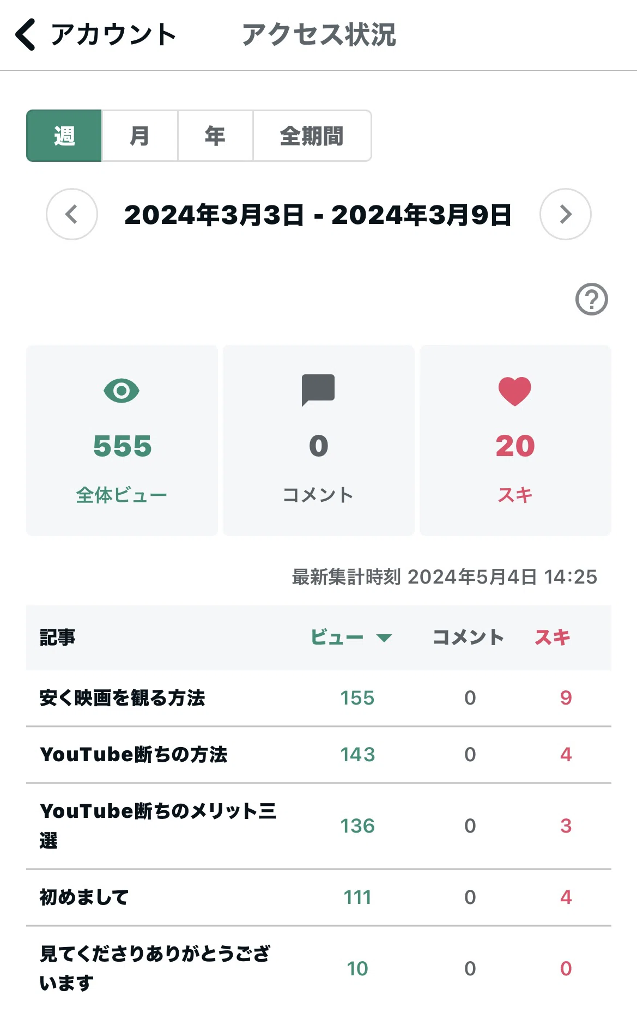Image resolution: width=637 pixels, height=1032 pixels.
Task: Toggle sort arrow next to ビュー
Action: click(x=384, y=638)
